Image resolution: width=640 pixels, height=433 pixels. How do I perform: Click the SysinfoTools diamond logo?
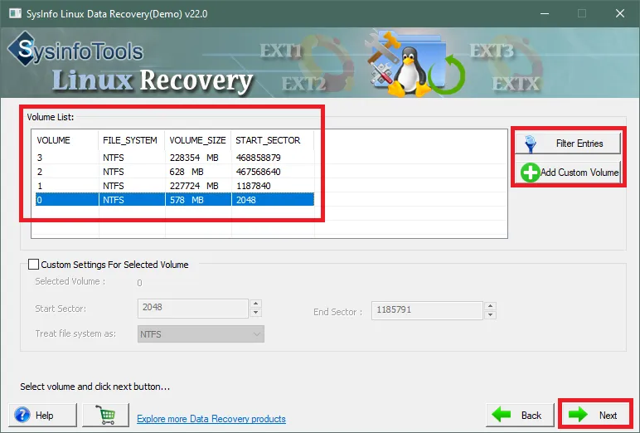(x=26, y=49)
